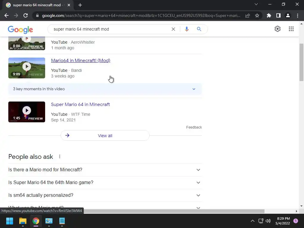
Task: Open the notification center badge
Action: pyautogui.click(x=296, y=221)
